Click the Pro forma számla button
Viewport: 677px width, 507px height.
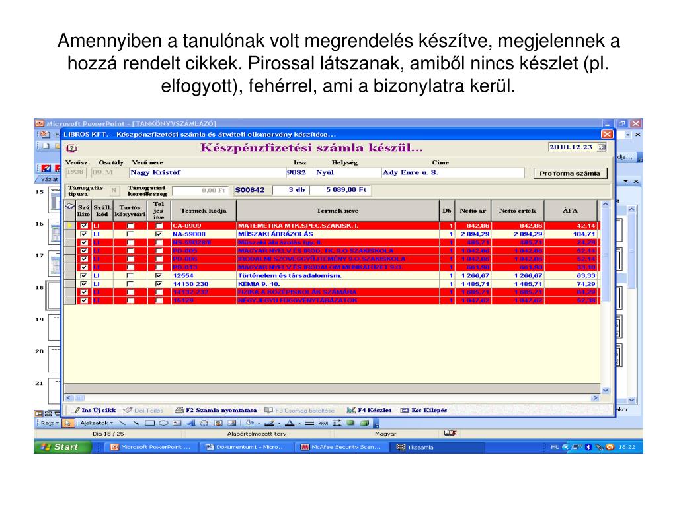(x=570, y=174)
